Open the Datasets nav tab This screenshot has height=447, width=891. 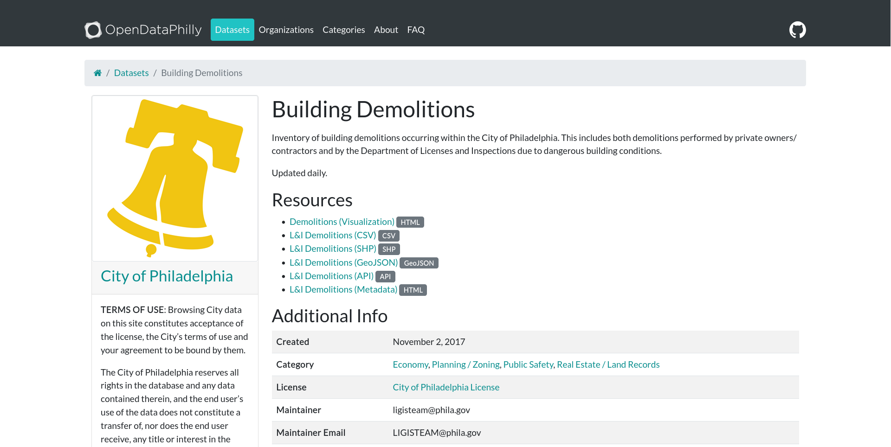pos(232,30)
